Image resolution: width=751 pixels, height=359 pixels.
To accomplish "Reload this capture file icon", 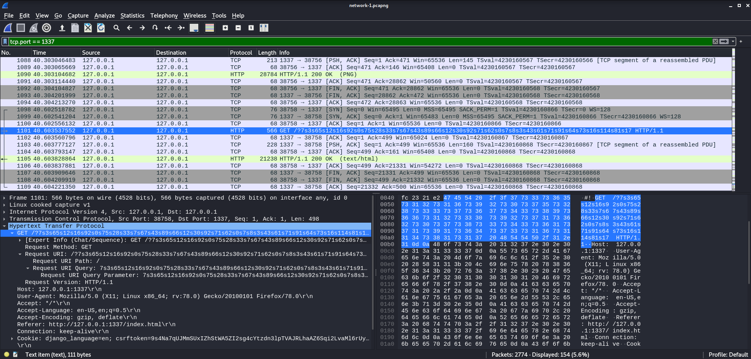I will tap(101, 28).
